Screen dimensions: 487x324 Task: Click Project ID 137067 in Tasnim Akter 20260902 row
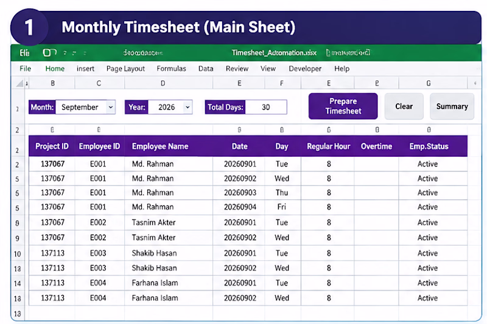click(52, 238)
